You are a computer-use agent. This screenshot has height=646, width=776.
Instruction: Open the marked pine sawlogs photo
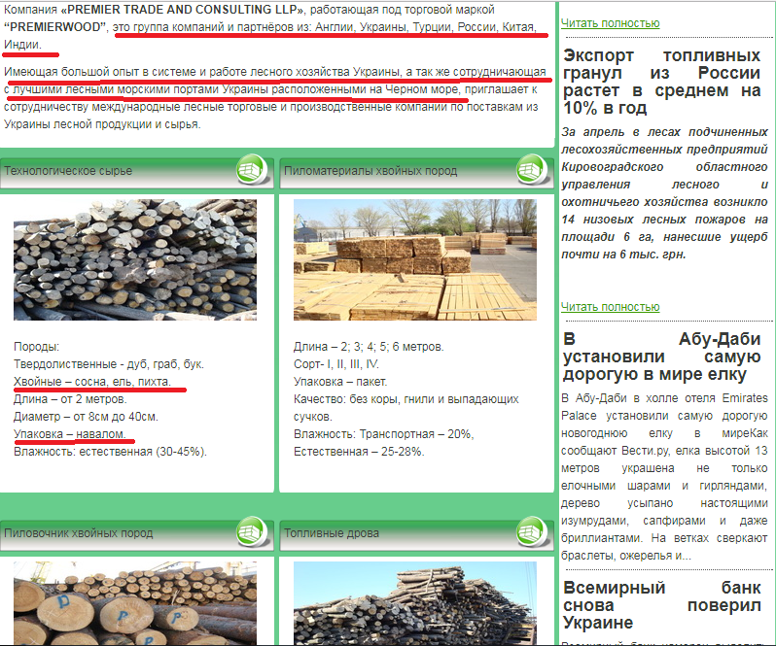click(x=135, y=603)
